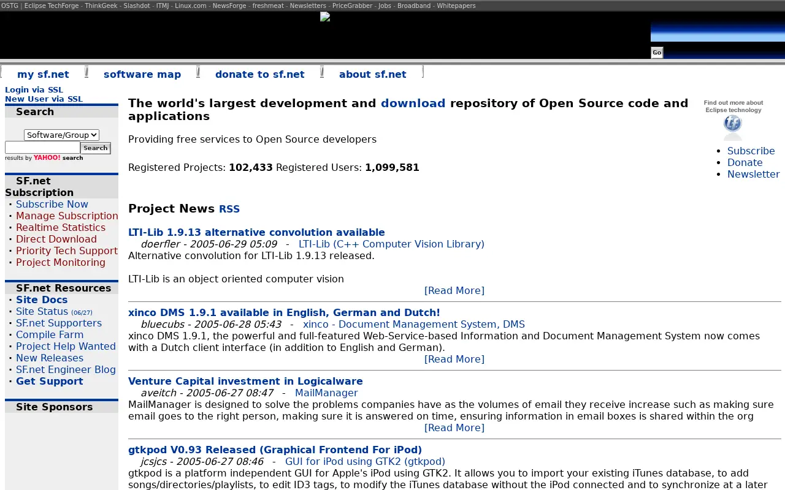Open the about sf.net tab
Image resolution: width=785 pixels, height=490 pixels.
pyautogui.click(x=372, y=74)
